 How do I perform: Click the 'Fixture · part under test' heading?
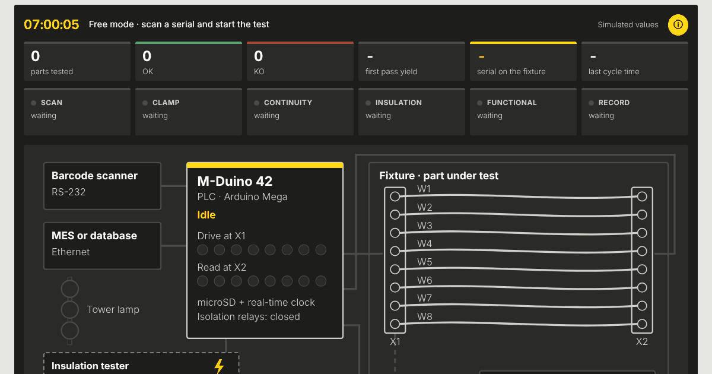(439, 176)
